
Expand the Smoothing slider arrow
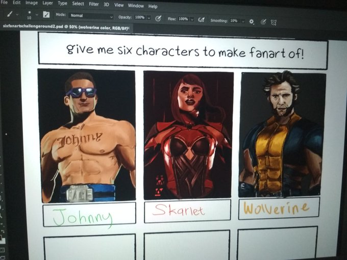pos(243,21)
